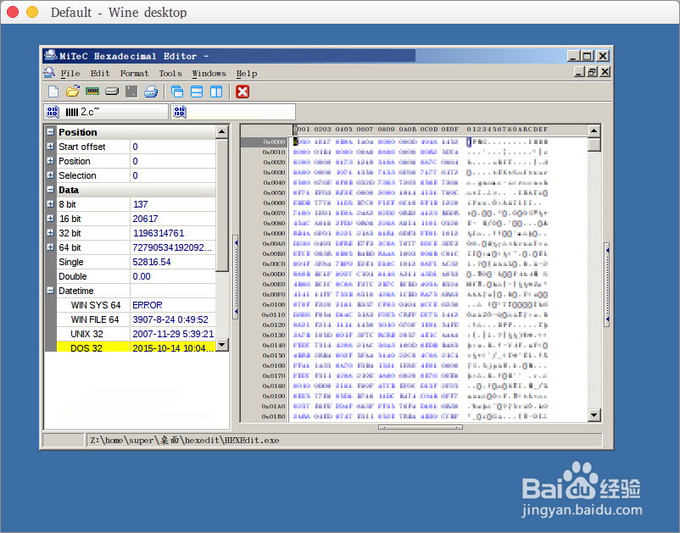Click the Selection value field
Image resolution: width=680 pixels, height=533 pixels.
(173, 175)
